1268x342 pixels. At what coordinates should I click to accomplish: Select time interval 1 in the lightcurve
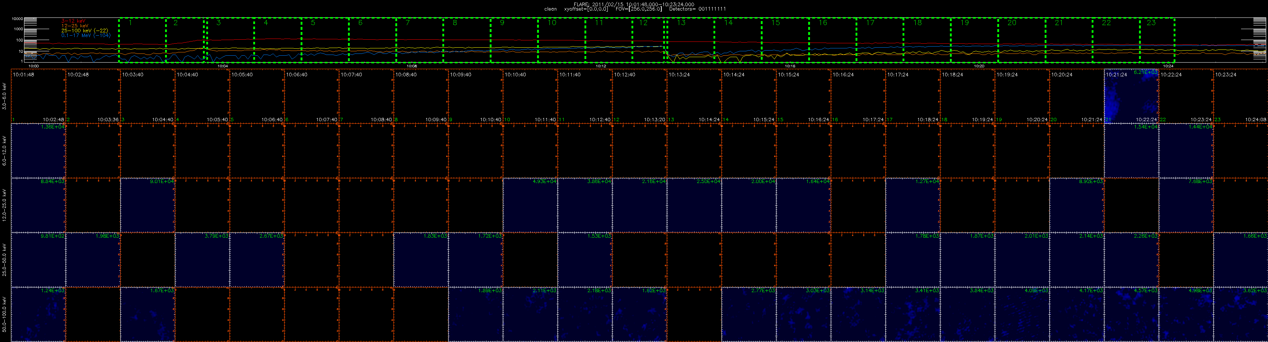pos(142,40)
